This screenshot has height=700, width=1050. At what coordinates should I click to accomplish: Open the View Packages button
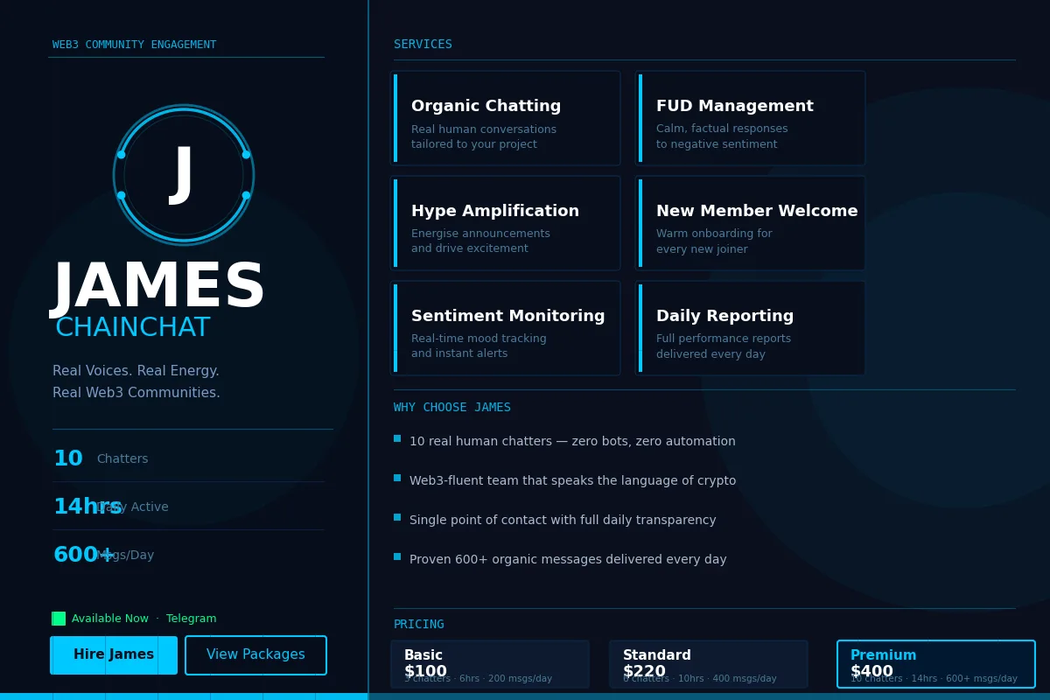click(x=255, y=655)
